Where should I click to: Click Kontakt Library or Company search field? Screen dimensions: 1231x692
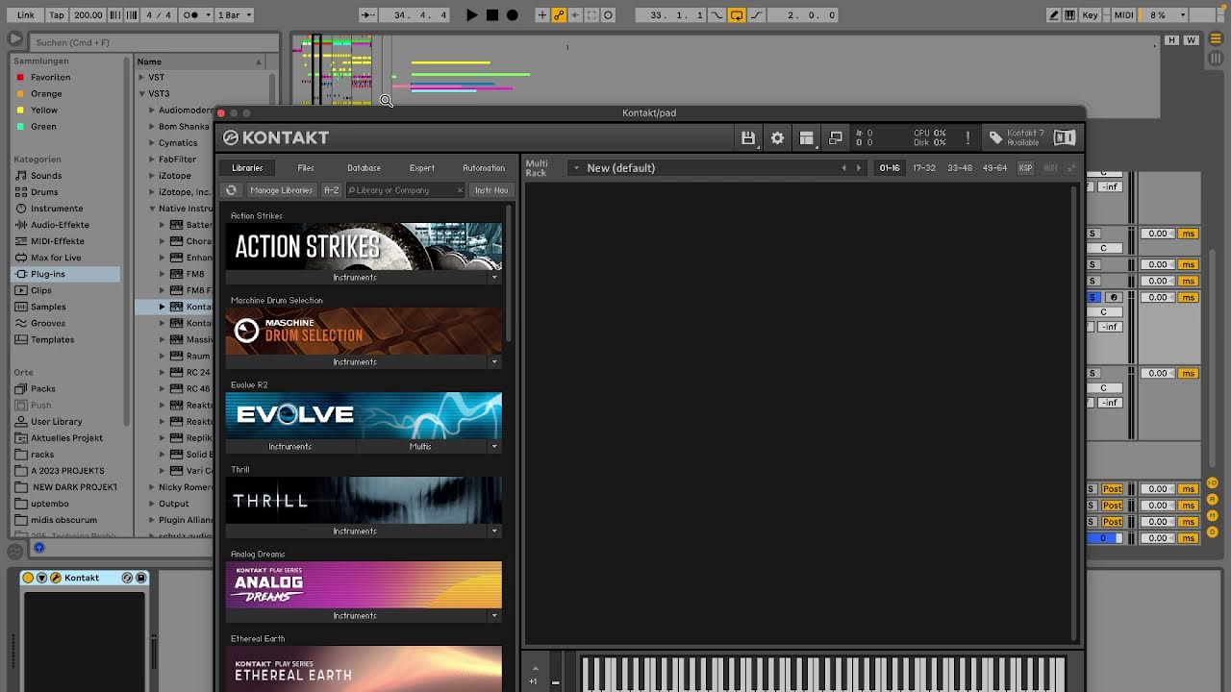pos(405,190)
